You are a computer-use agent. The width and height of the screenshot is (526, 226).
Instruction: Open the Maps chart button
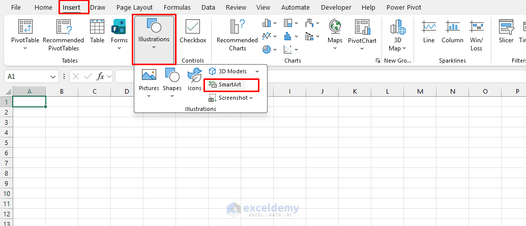pos(335,35)
